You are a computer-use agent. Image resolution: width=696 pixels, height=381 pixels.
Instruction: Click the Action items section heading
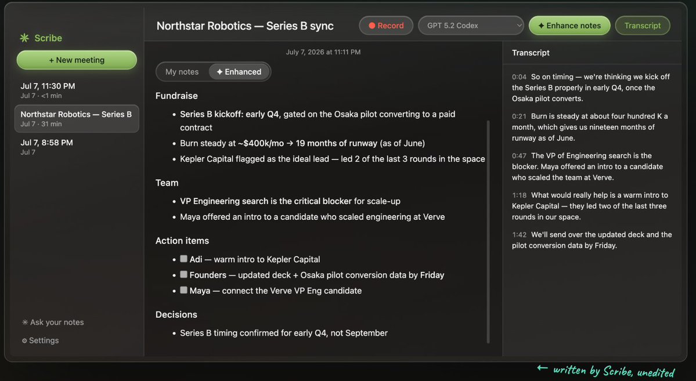[x=182, y=241]
